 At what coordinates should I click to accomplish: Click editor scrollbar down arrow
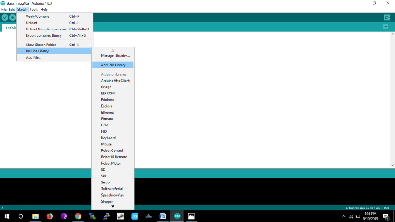pyautogui.click(x=392, y=165)
